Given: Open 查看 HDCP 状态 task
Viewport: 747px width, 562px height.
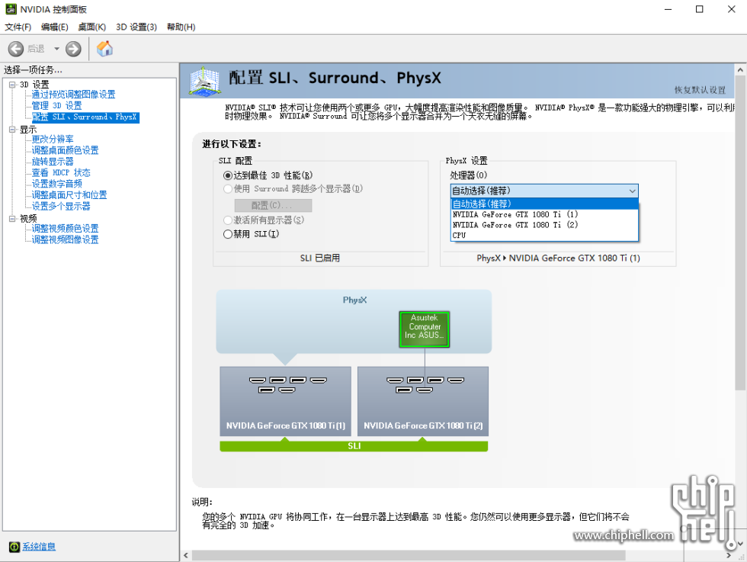Looking at the screenshot, I should pos(61,173).
